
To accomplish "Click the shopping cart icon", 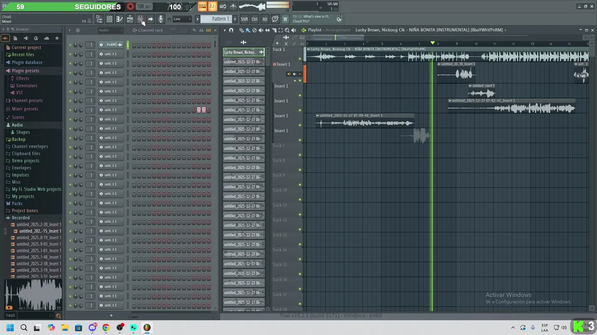I will click(285, 19).
